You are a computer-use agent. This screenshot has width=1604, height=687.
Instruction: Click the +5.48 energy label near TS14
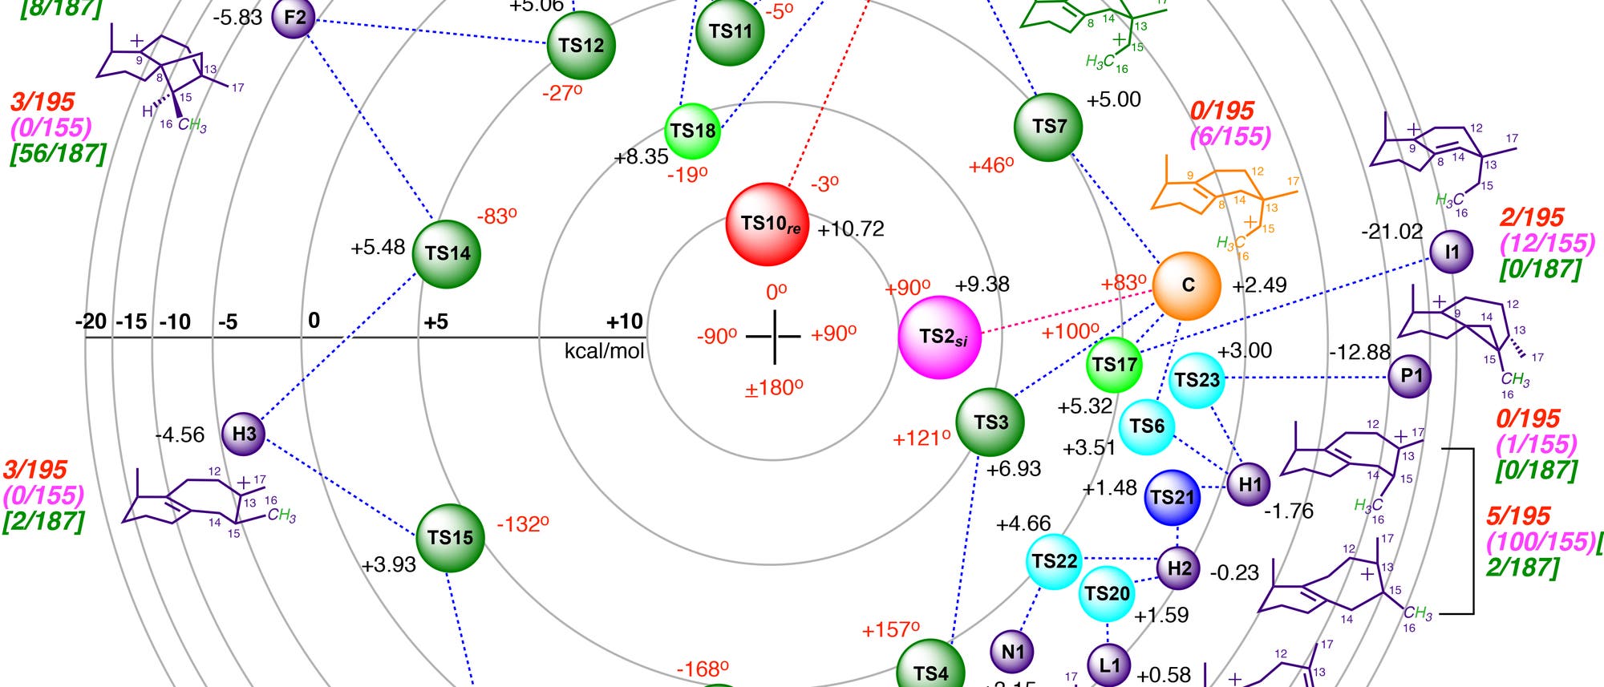[x=378, y=248]
